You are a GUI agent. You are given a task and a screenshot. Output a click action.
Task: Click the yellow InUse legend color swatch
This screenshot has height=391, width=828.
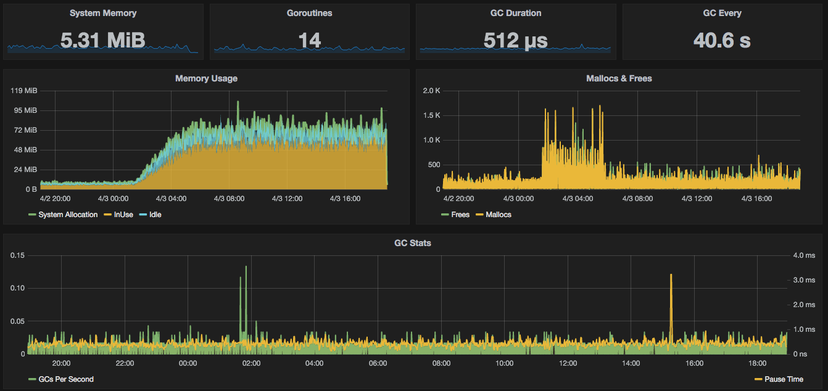pyautogui.click(x=107, y=215)
